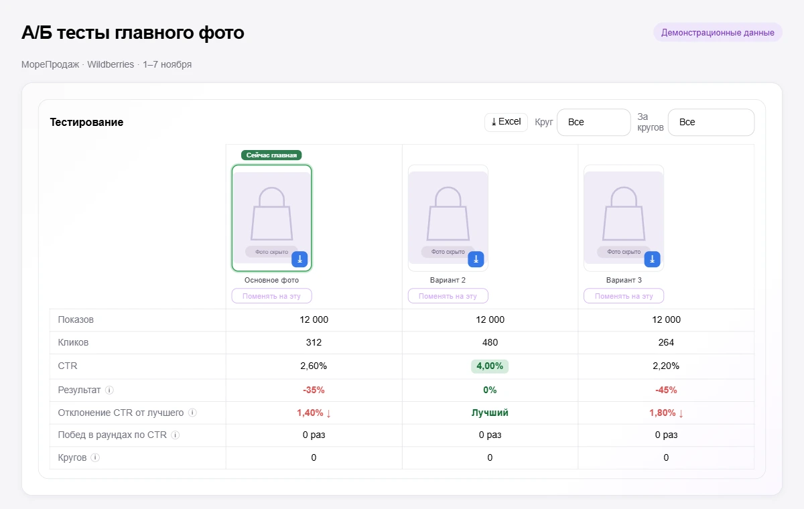Viewport: 804px width, 509px height.
Task: Select the Основное фото thumbnail
Action: [x=272, y=218]
